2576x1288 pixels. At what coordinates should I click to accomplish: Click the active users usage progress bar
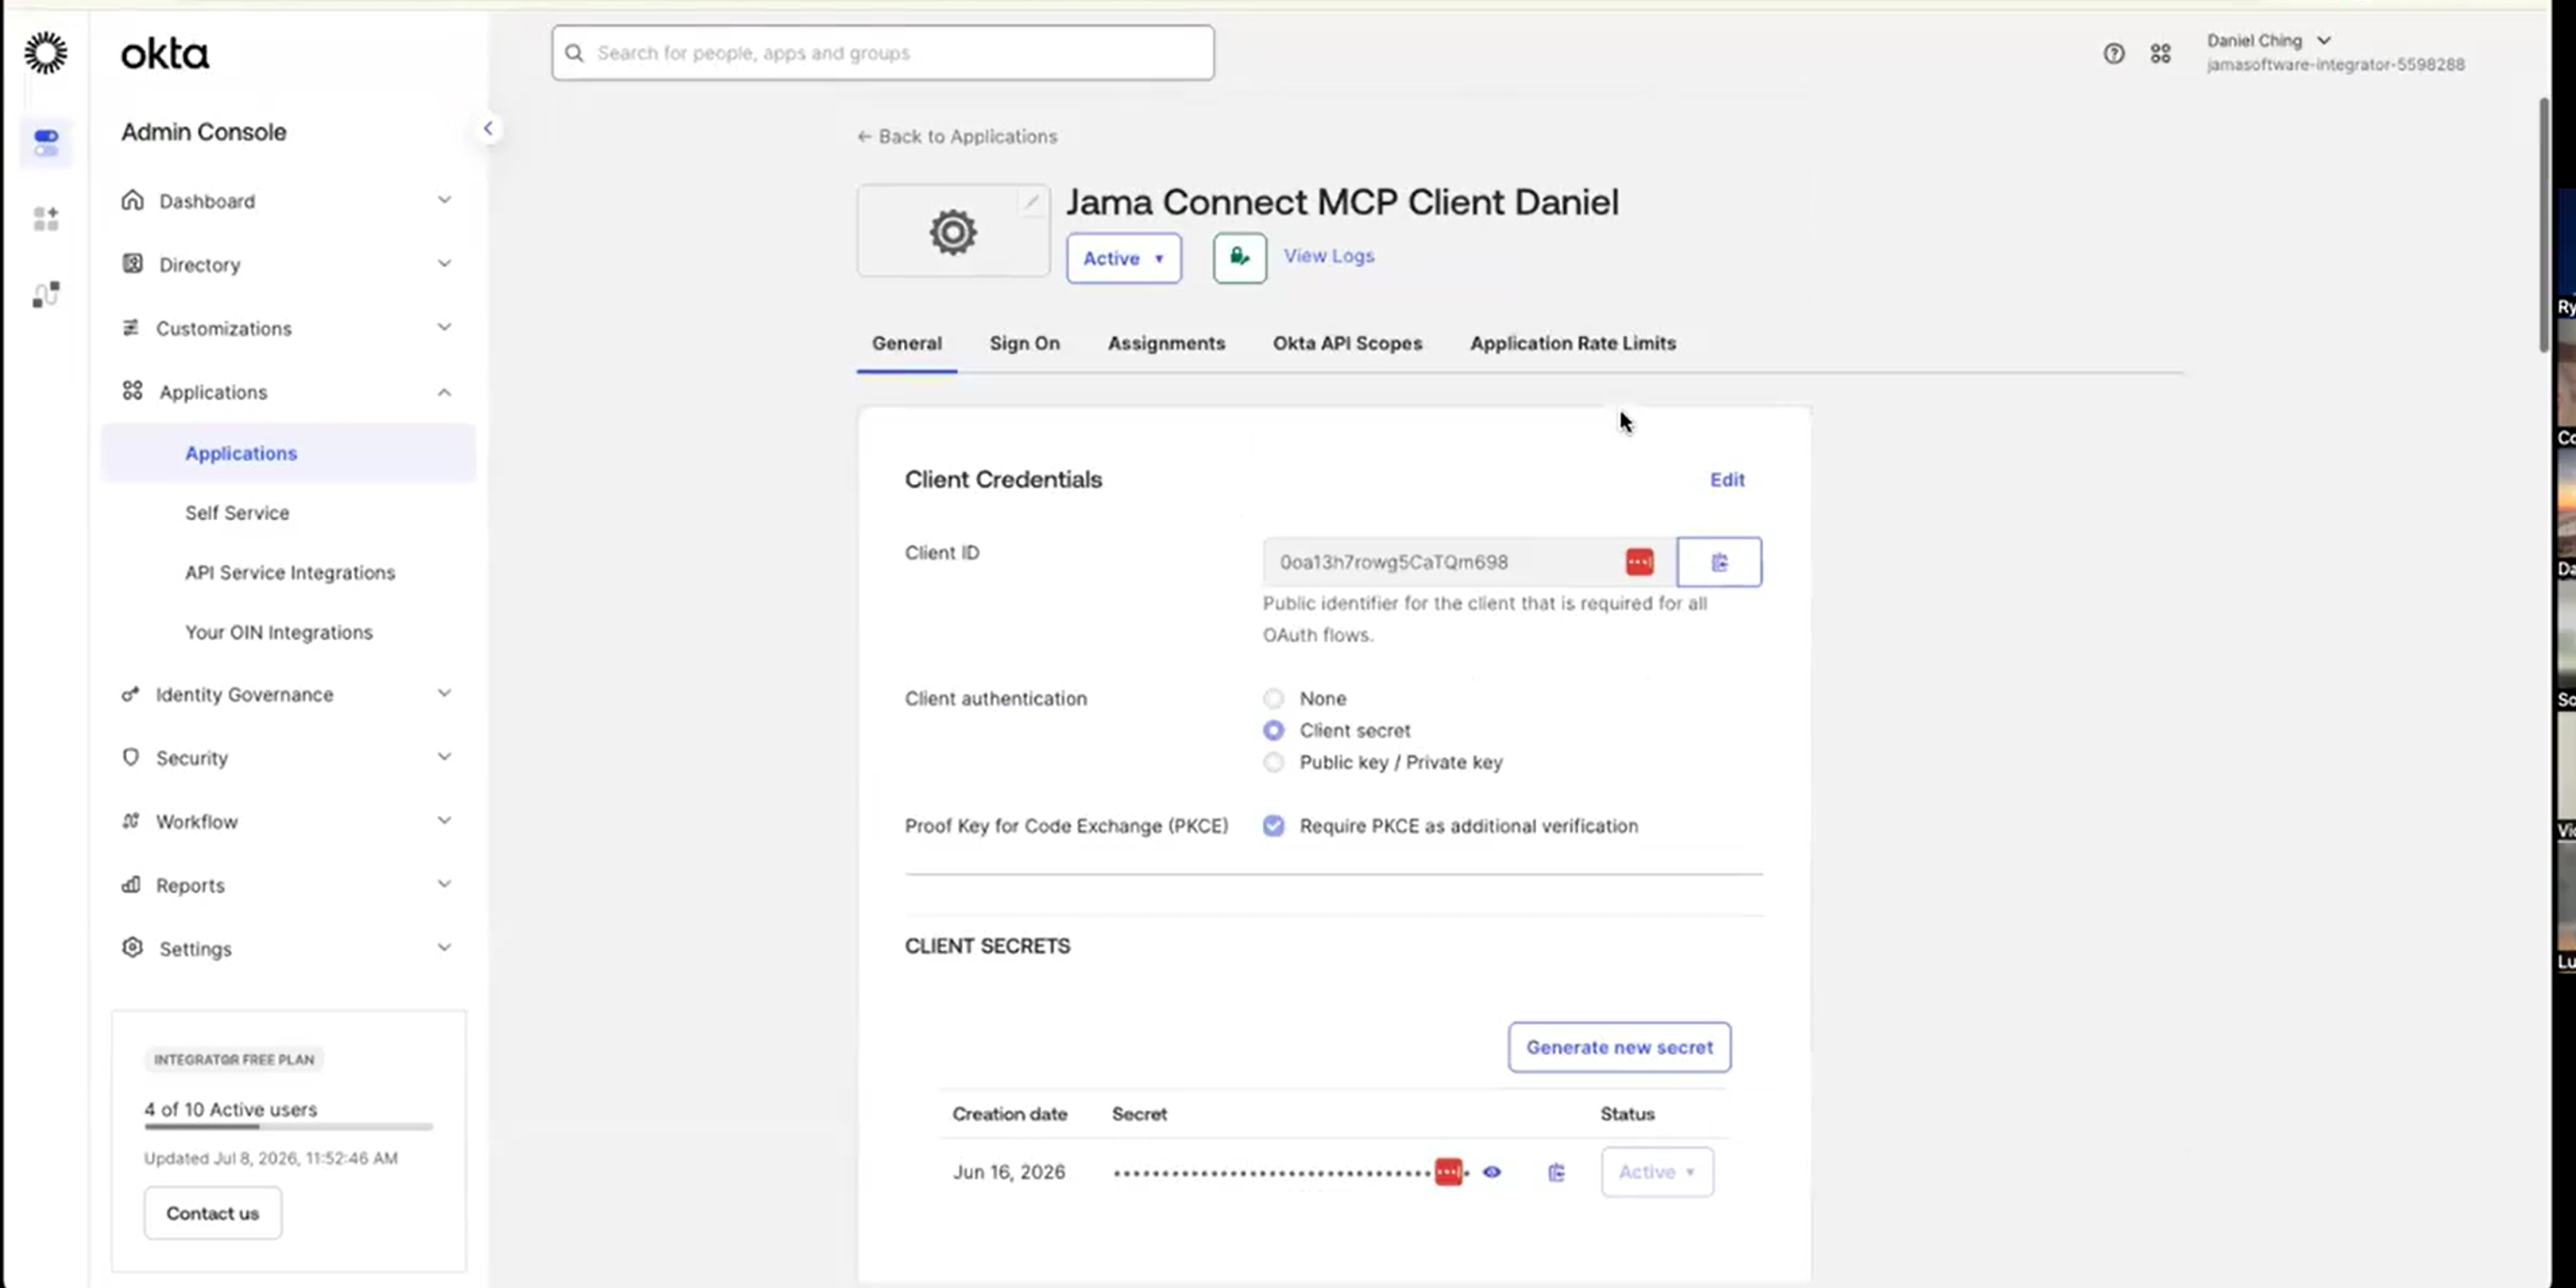pyautogui.click(x=288, y=1127)
